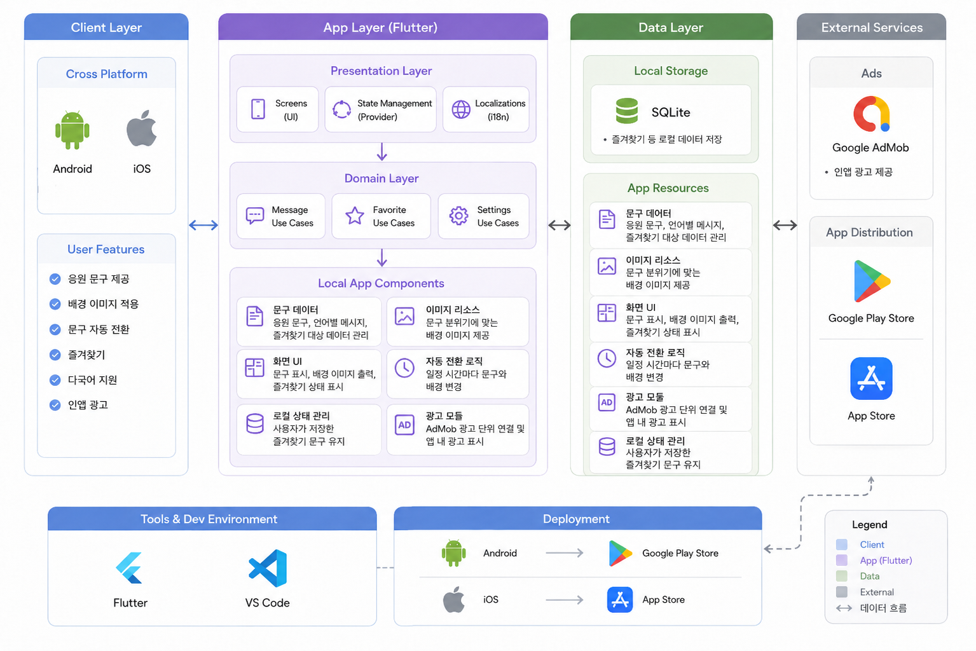The width and height of the screenshot is (976, 651).
Task: Click the User Features title
Action: point(106,249)
